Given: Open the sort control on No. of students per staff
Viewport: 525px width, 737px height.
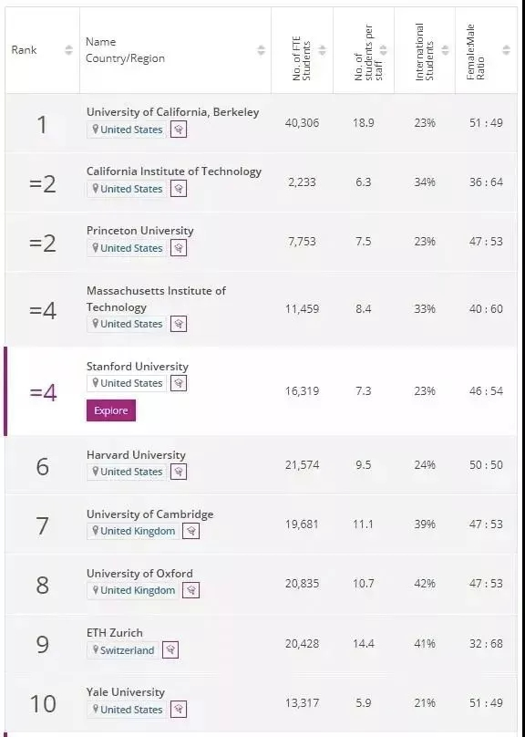Looking at the screenshot, I should [x=385, y=50].
